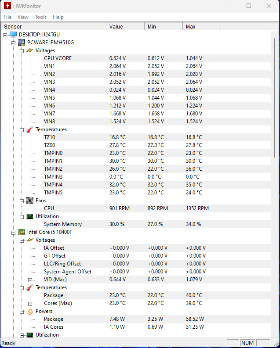Select the LLC/Ring Offset row
Screen dimensions: 280x348
click(x=157, y=264)
